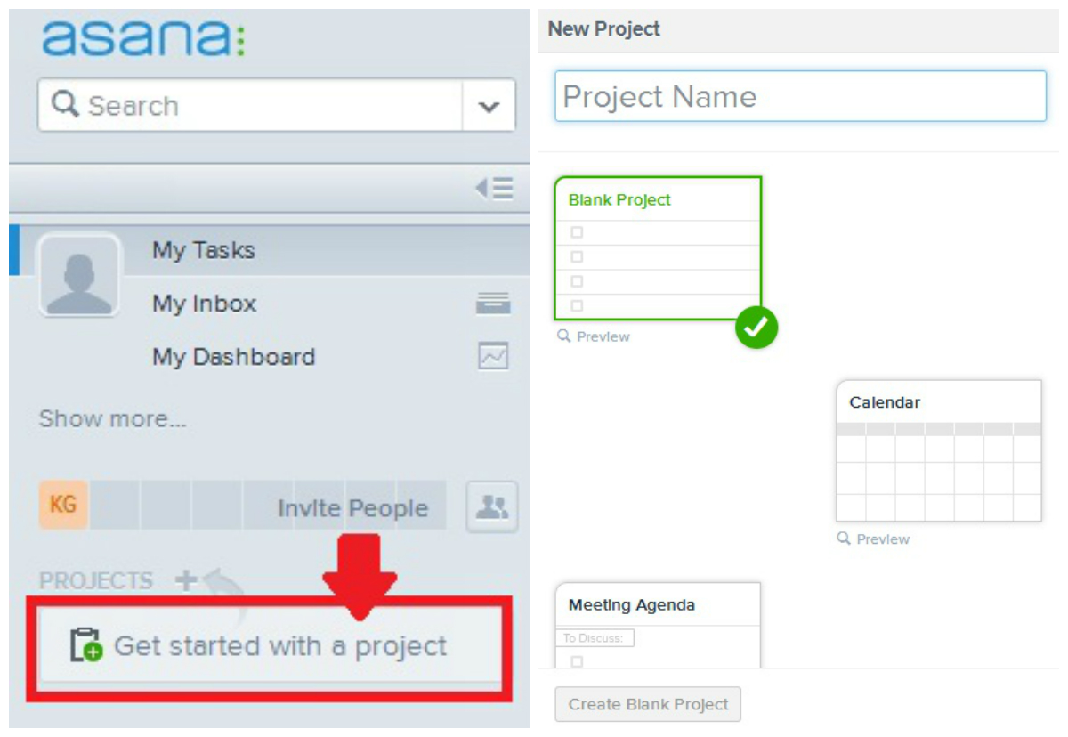Select My Tasks in the sidebar
The image size is (1068, 737).
[204, 250]
